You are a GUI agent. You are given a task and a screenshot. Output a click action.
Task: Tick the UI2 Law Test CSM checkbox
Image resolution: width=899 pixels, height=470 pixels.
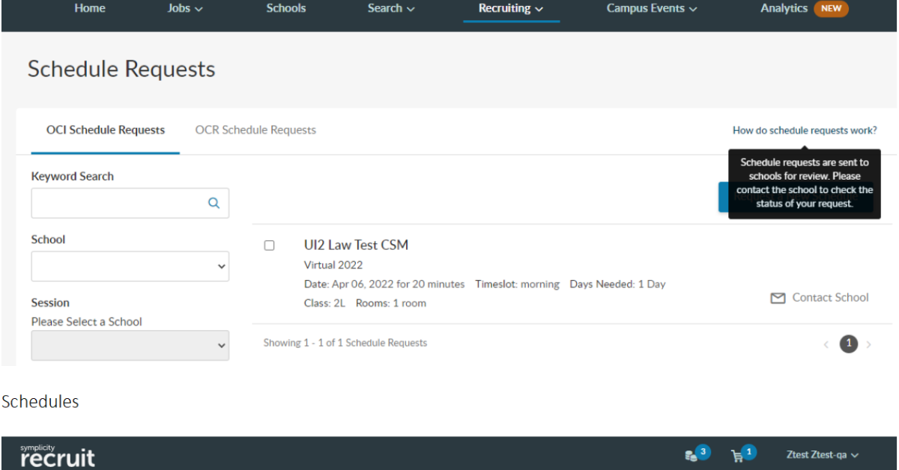pos(270,245)
